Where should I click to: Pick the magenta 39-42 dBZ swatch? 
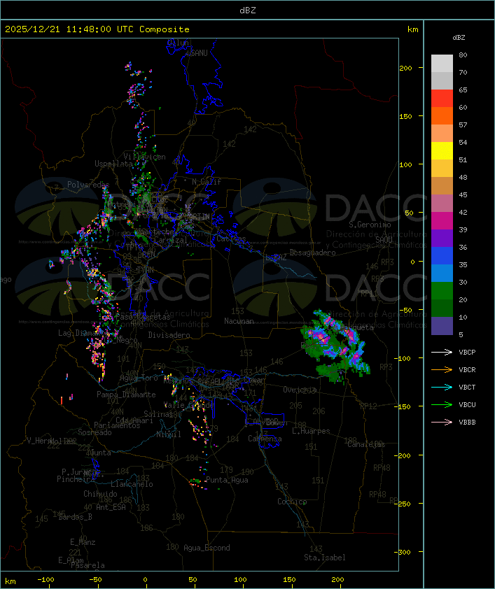442,220
